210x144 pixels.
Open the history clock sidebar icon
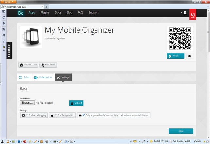click(x=4, y=17)
